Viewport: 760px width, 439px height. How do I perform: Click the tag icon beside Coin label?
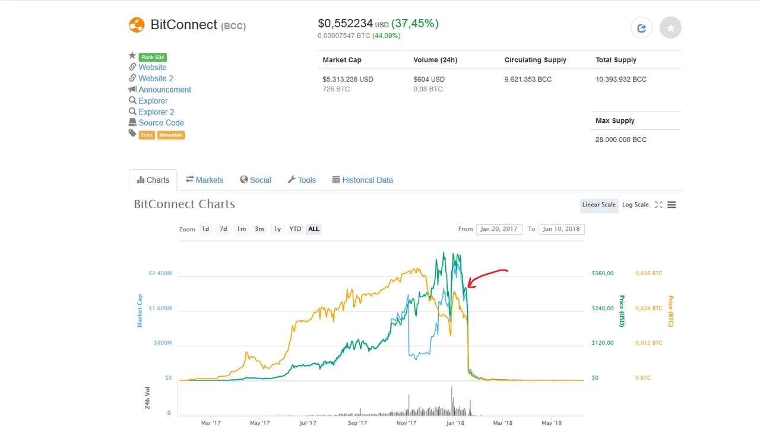click(132, 133)
